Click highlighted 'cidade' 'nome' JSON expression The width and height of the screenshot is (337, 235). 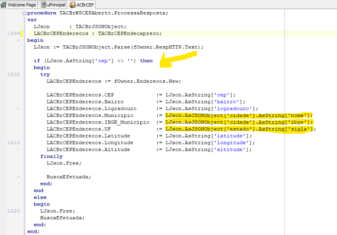tap(239, 115)
